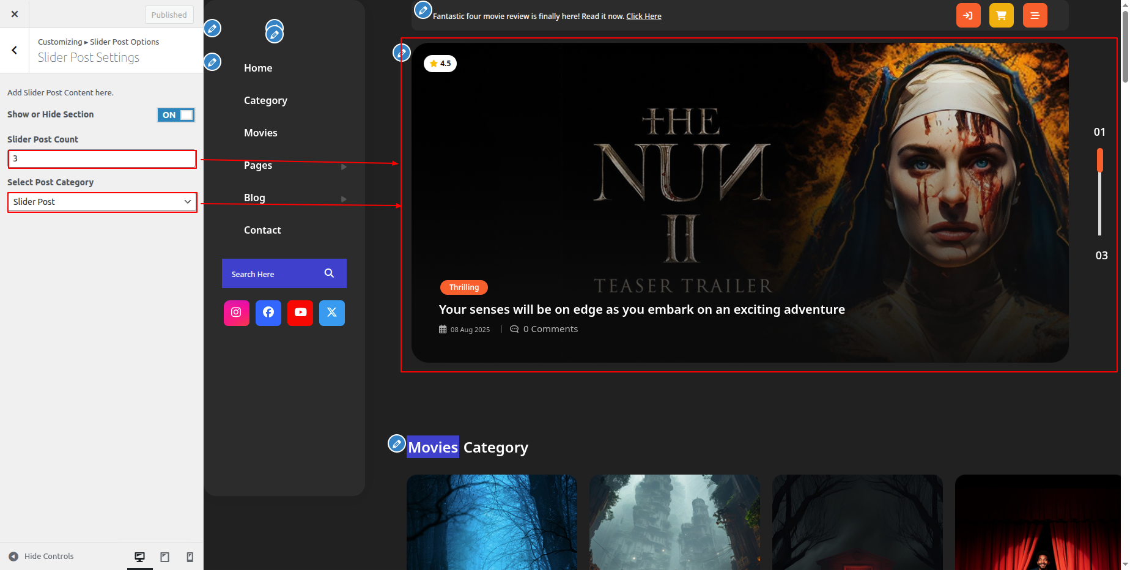
Task: Open the orange hamburger menu icon
Action: click(1035, 16)
